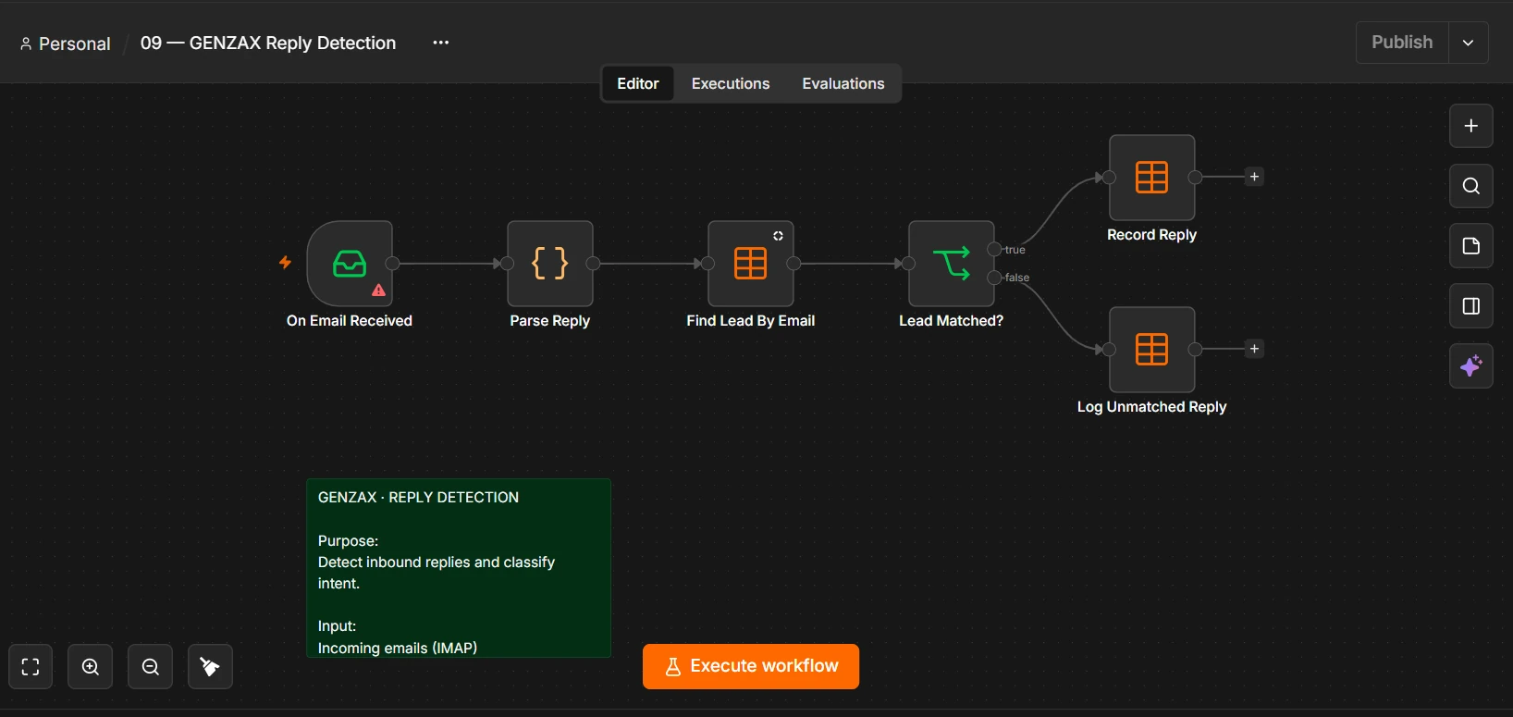Viewport: 1513px width, 717px height.
Task: Click the false output of Lead Matched?
Action: coord(995,278)
